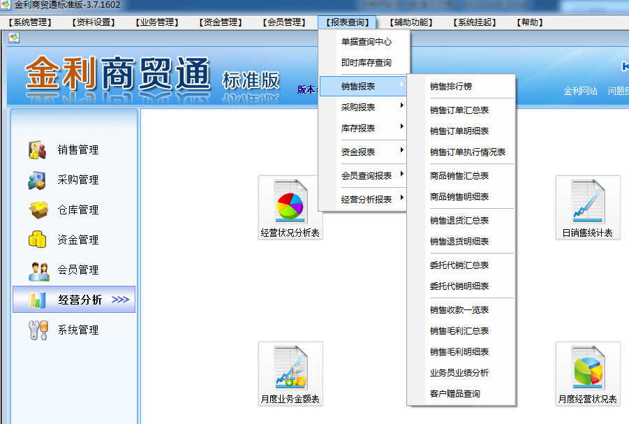629x424 pixels.
Task: Choose 销售退货汇总表 from the submenu
Action: point(461,220)
